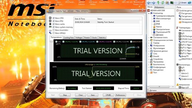Screen dimensions: 192x108
Task: Stop the stability test
Action: (65, 95)
